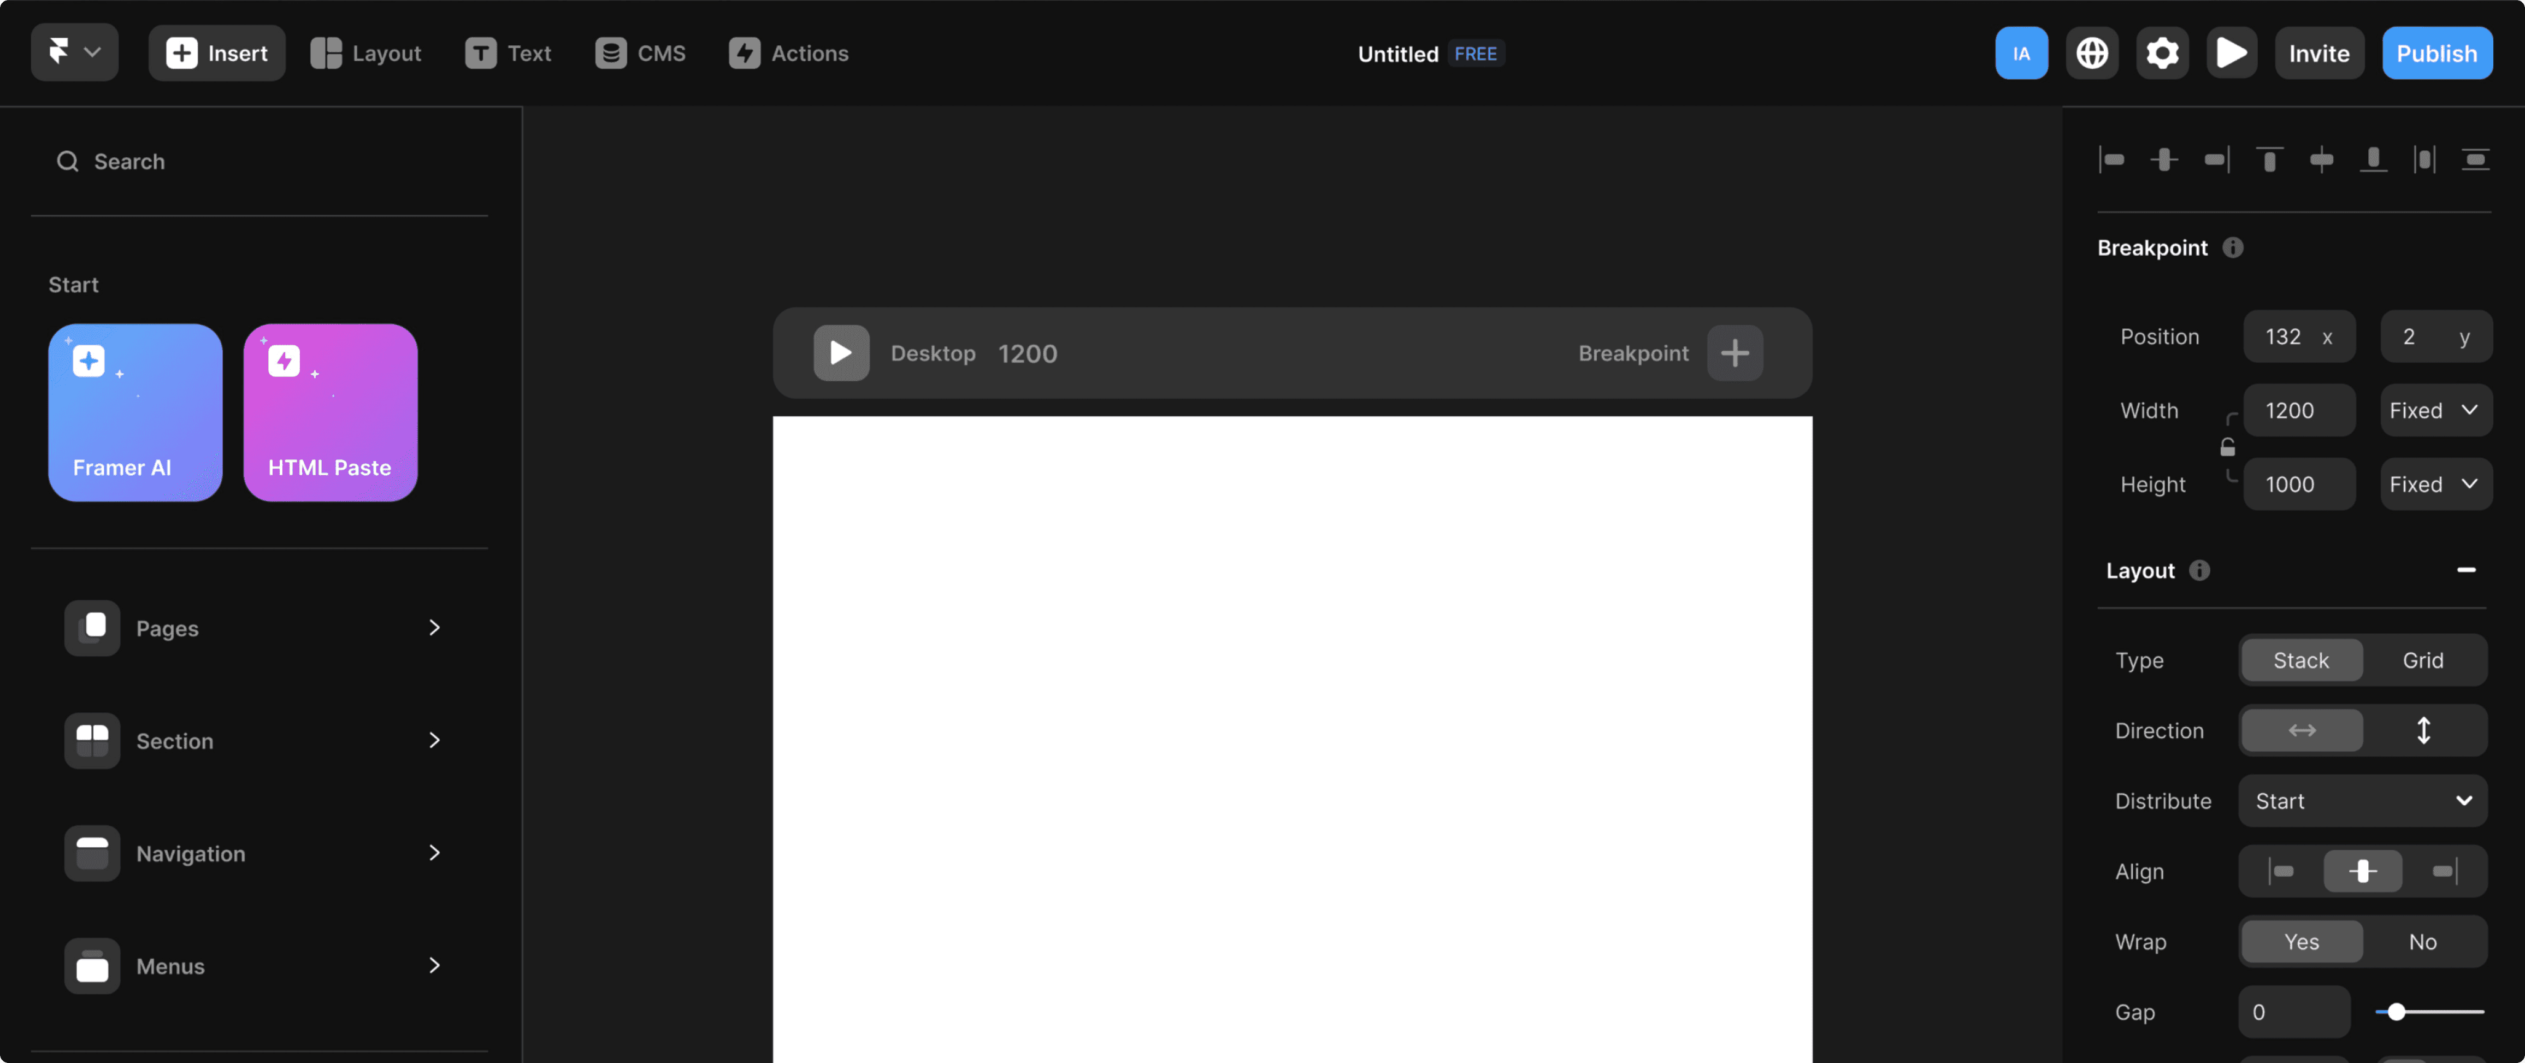Open the Framer logo dropdown
Viewport: 2525px width, 1063px height.
click(x=74, y=52)
